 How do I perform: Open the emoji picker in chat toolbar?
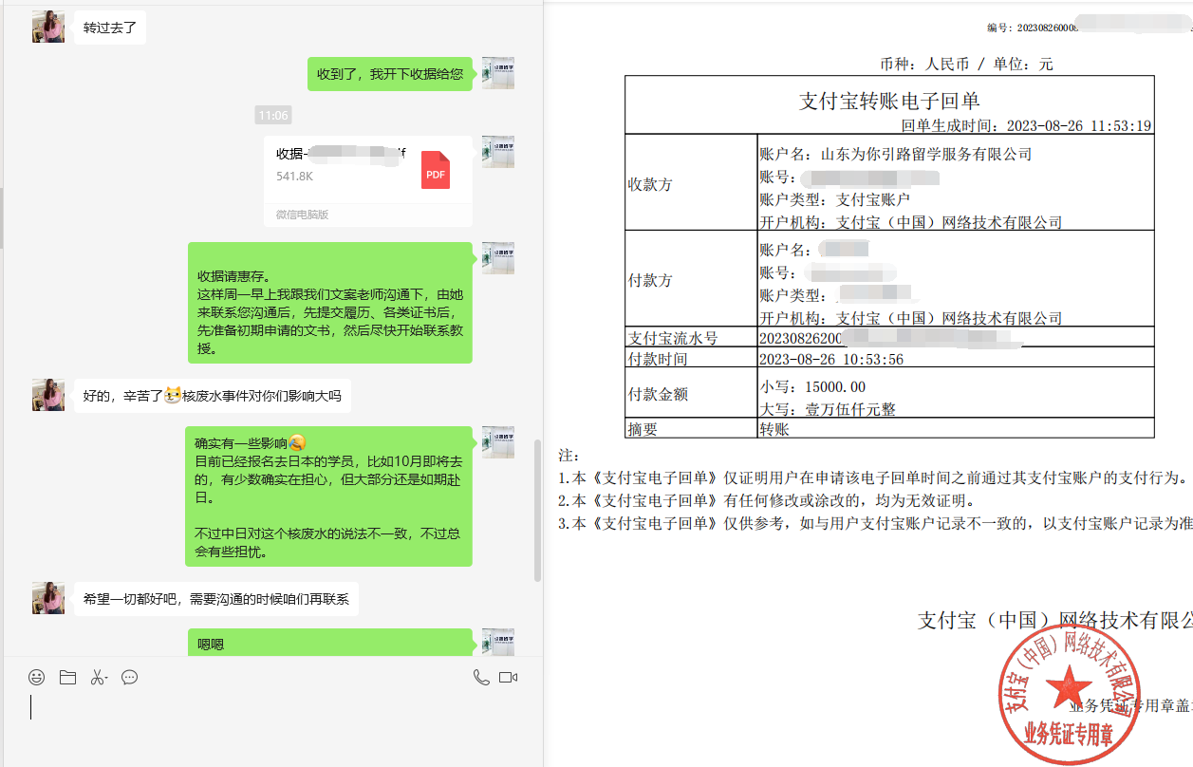pyautogui.click(x=36, y=677)
